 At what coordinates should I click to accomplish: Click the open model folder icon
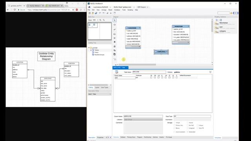[93, 13]
